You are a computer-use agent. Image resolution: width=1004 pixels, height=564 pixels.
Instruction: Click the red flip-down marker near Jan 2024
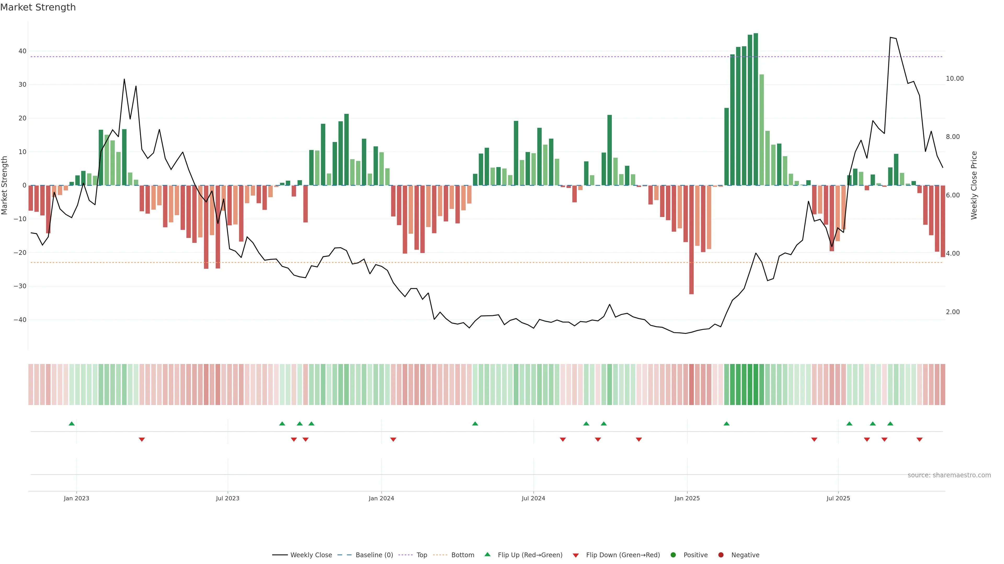click(393, 439)
